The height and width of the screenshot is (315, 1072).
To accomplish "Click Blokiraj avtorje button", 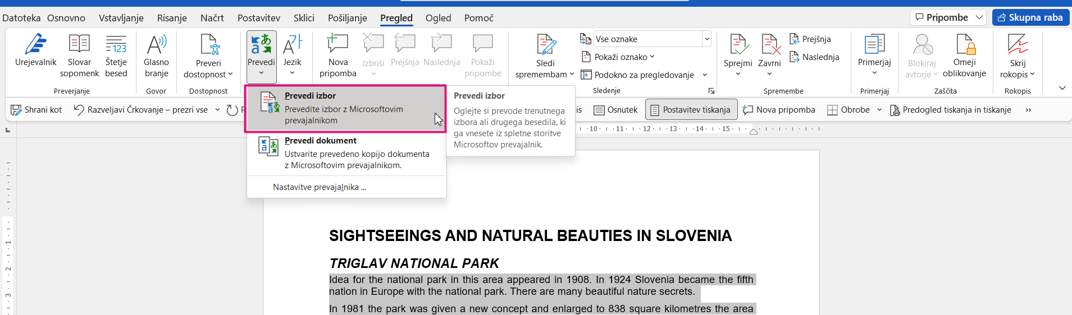I will 922,56.
